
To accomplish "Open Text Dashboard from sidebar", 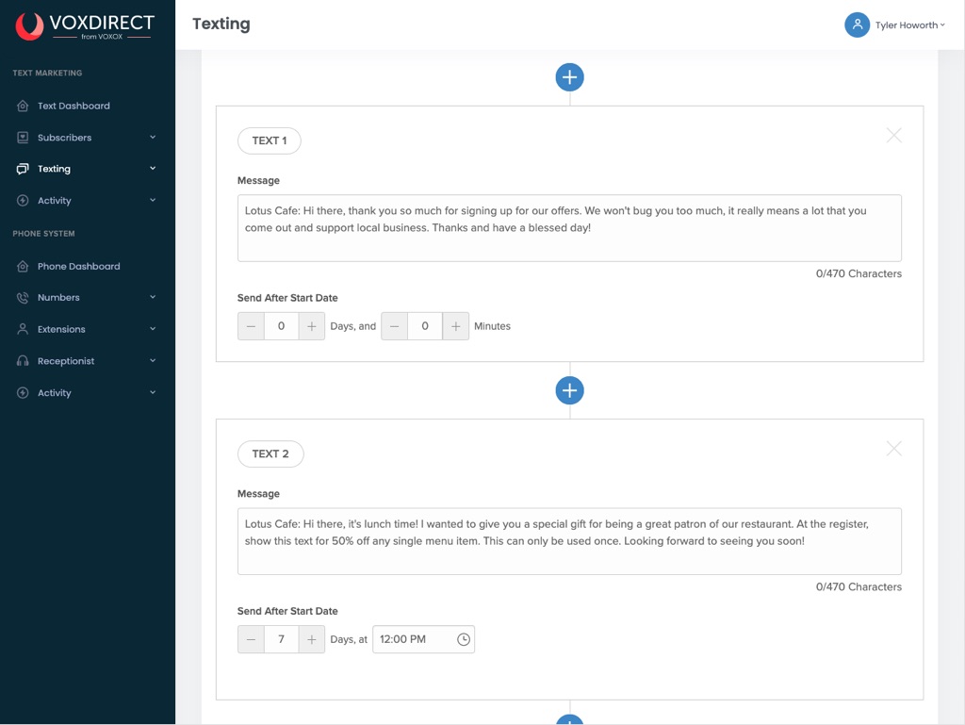I will pos(74,106).
